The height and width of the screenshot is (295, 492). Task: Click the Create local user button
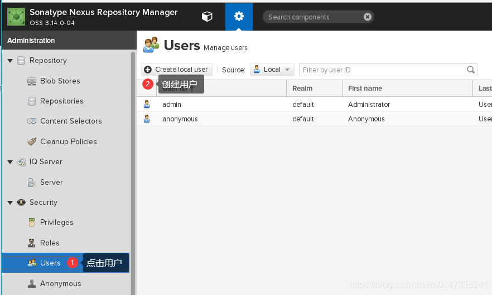[x=177, y=70]
